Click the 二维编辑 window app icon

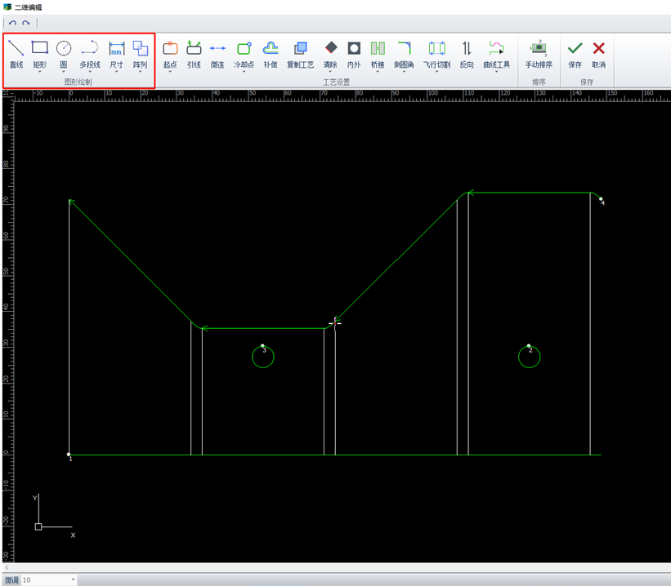[7, 7]
